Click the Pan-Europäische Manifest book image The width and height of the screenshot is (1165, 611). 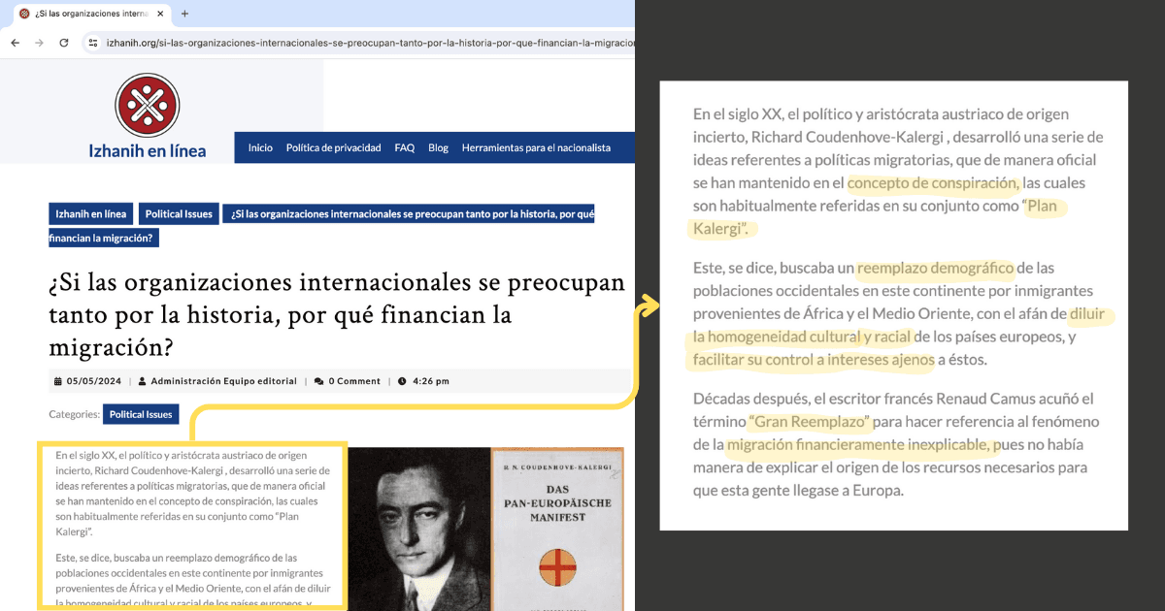(x=556, y=528)
